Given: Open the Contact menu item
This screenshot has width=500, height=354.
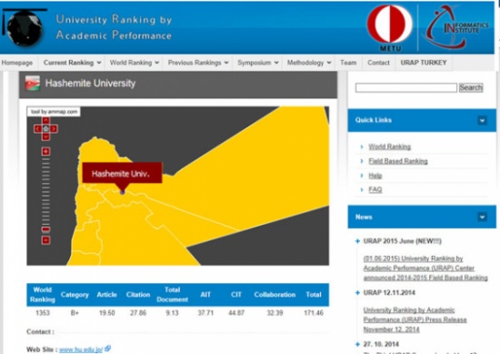Looking at the screenshot, I should tap(378, 63).
